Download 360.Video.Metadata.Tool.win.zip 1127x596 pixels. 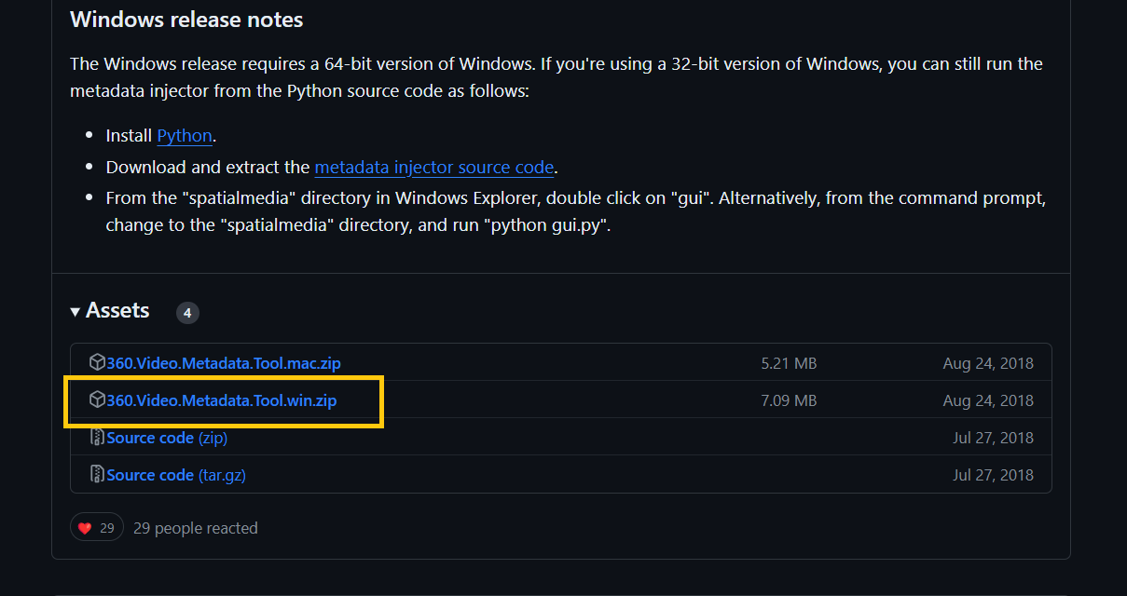coord(222,400)
